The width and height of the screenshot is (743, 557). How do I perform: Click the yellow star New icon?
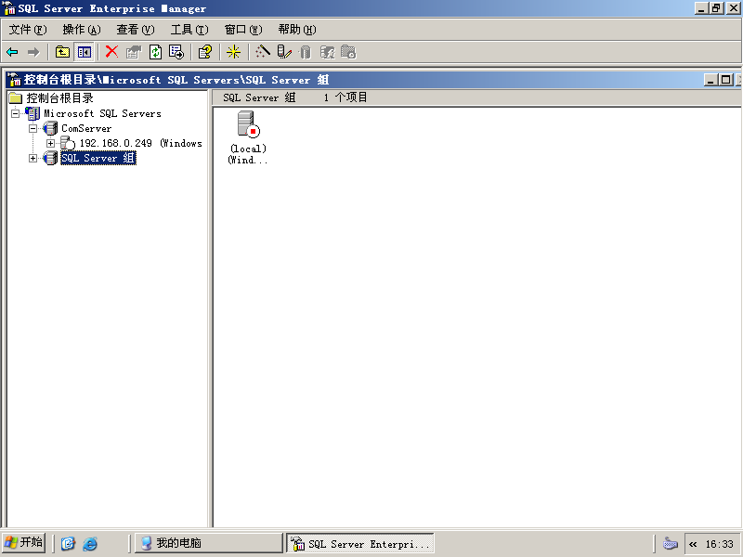[233, 52]
